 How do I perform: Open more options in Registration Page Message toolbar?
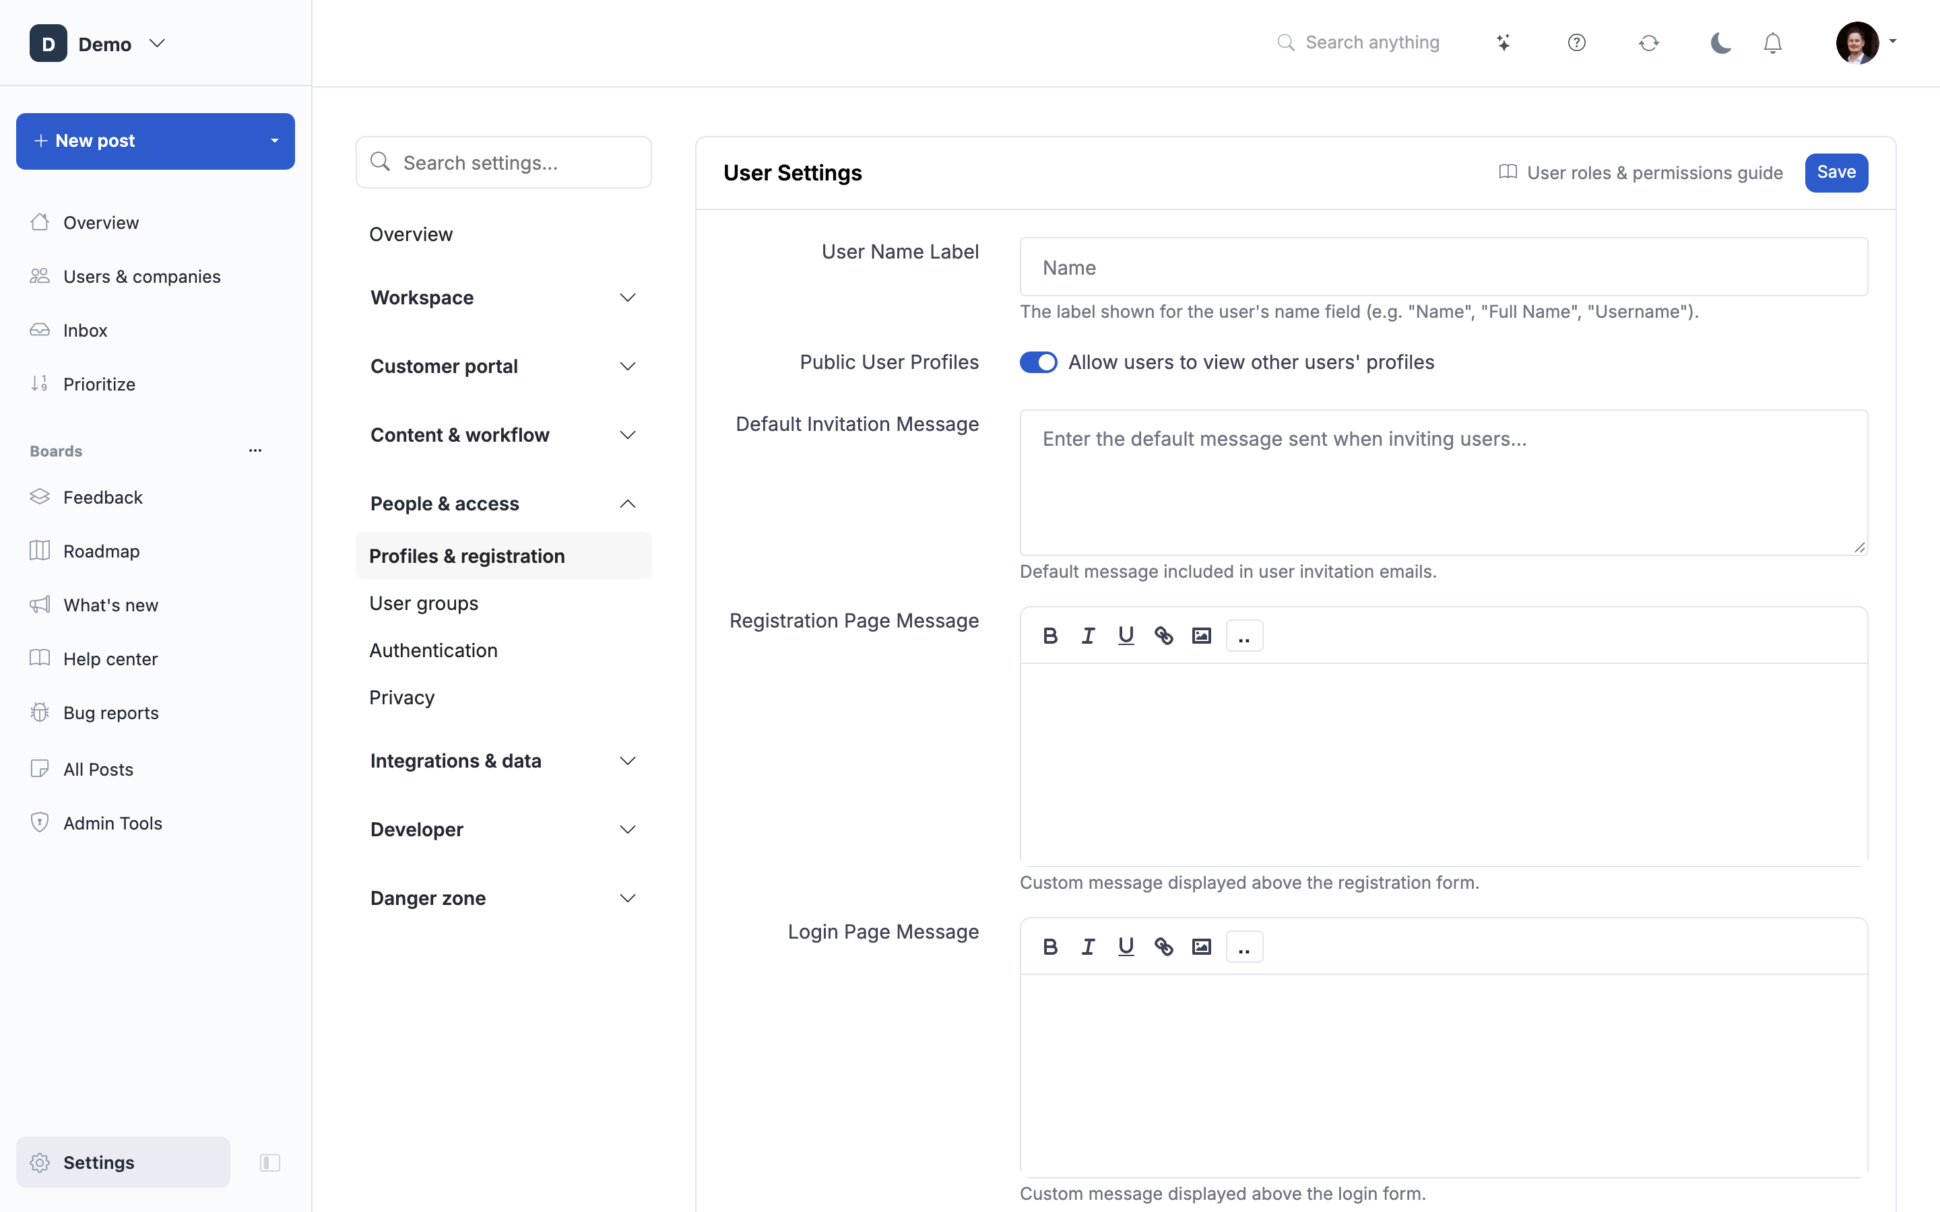click(x=1244, y=636)
